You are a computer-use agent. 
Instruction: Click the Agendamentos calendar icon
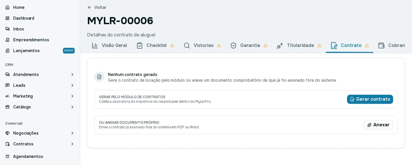[x=7, y=156]
